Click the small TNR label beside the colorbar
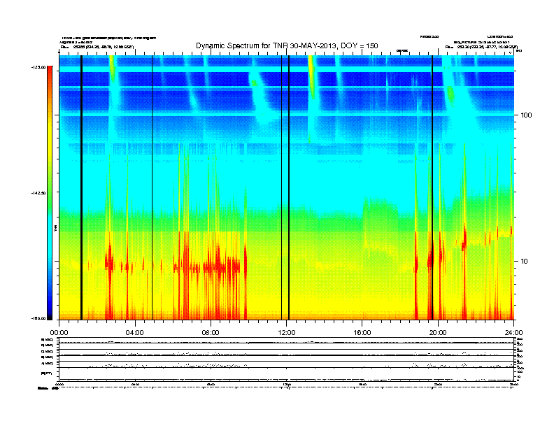 (x=55, y=228)
